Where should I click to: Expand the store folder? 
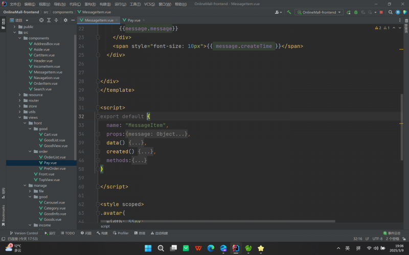point(20,106)
